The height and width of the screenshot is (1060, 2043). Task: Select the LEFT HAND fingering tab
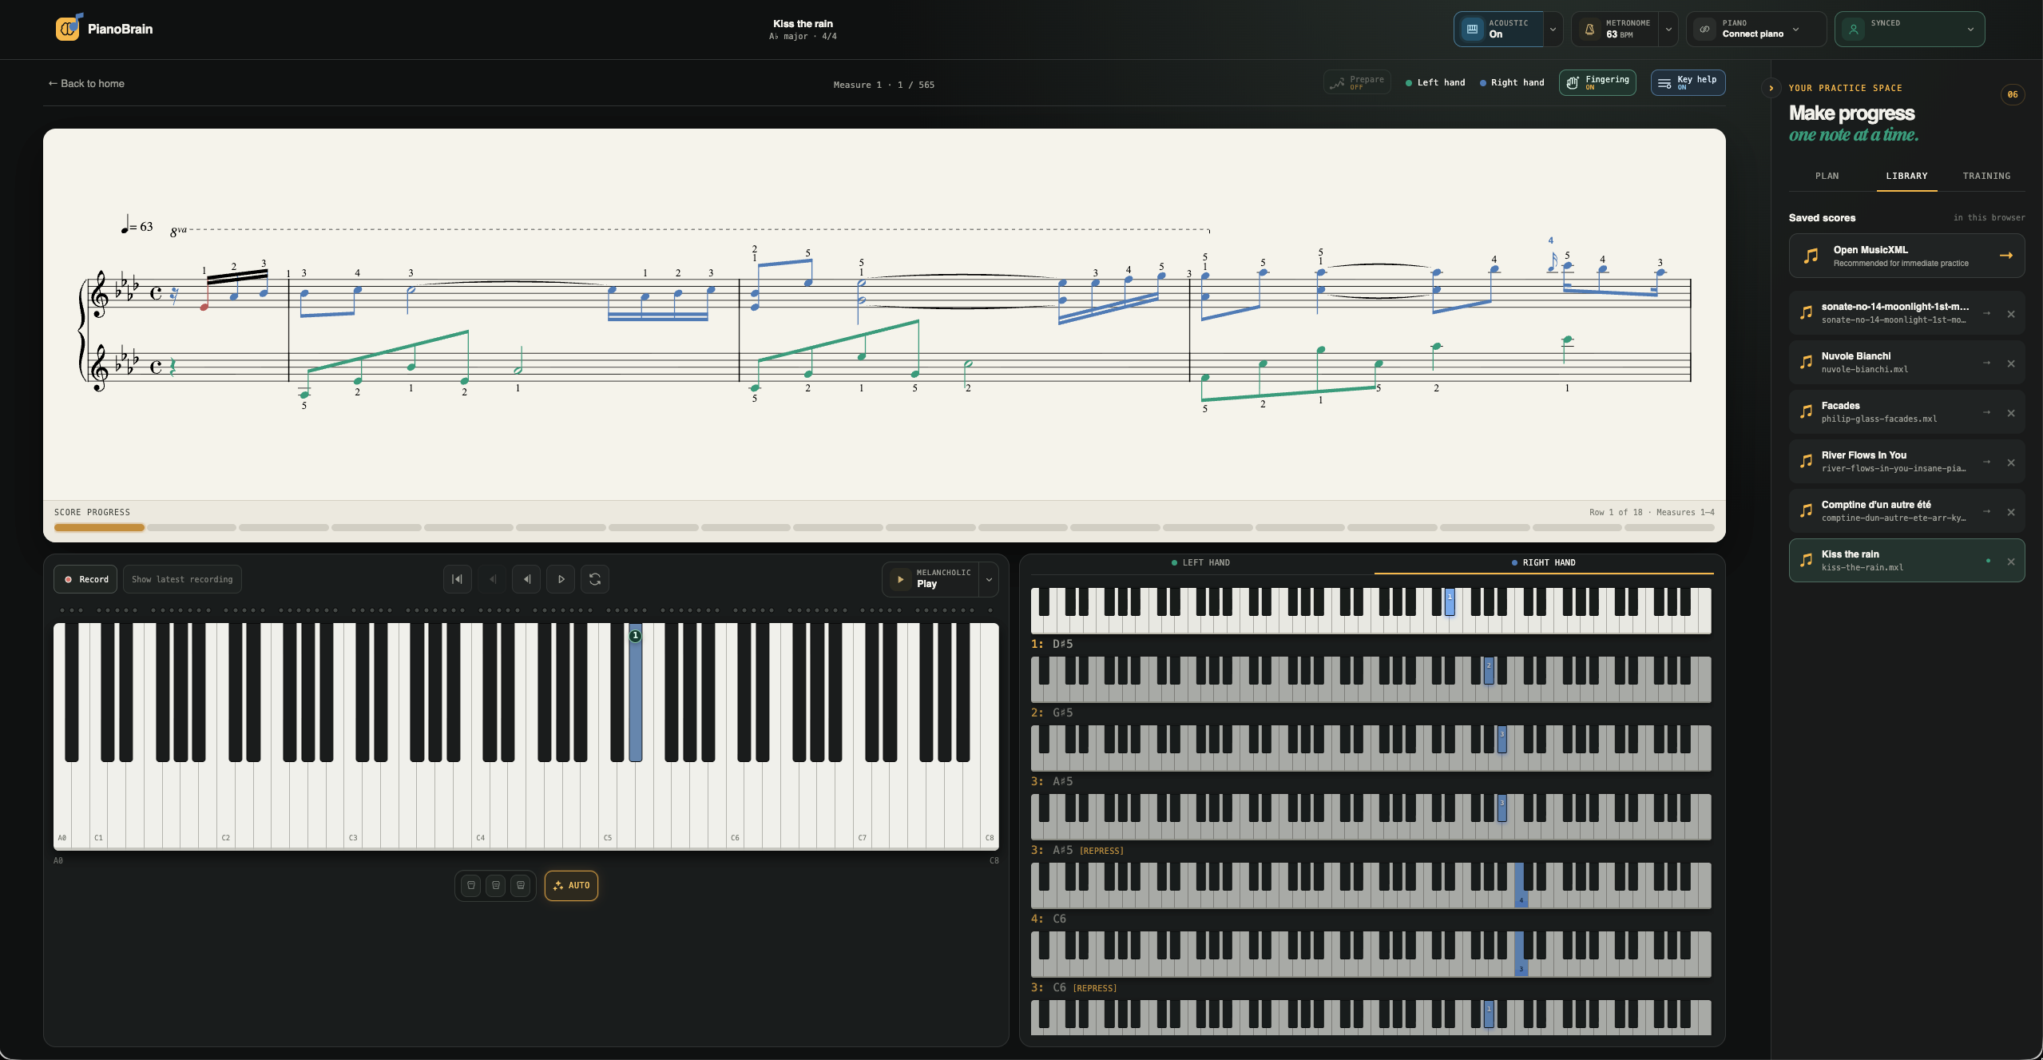1201,563
